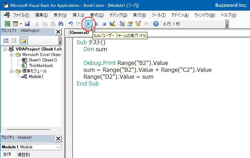Click View Object icon in project panel
Image resolution: width=250 pixels, height=158 pixels.
click(x=13, y=41)
